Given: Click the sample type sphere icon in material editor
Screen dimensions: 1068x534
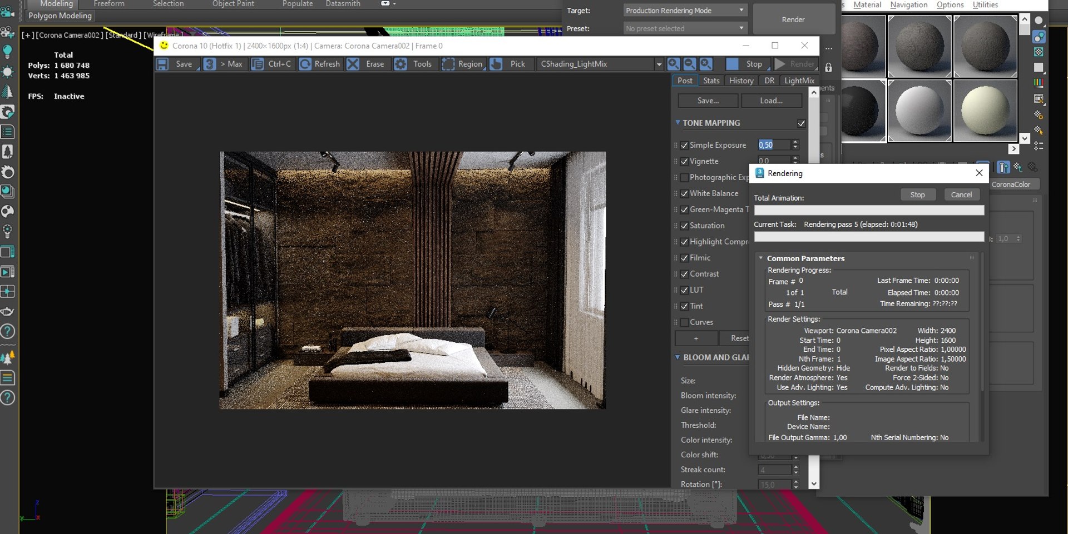Looking at the screenshot, I should (1039, 21).
